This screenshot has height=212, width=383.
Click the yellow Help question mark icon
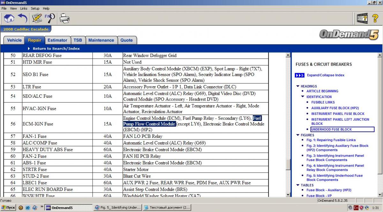click(x=375, y=18)
